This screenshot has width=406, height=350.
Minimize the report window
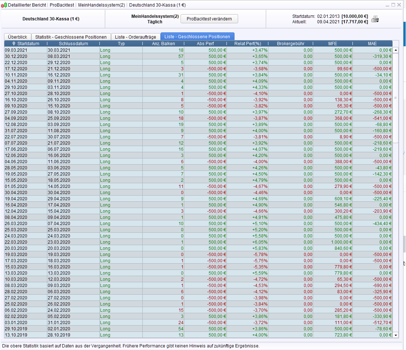tap(387, 5)
